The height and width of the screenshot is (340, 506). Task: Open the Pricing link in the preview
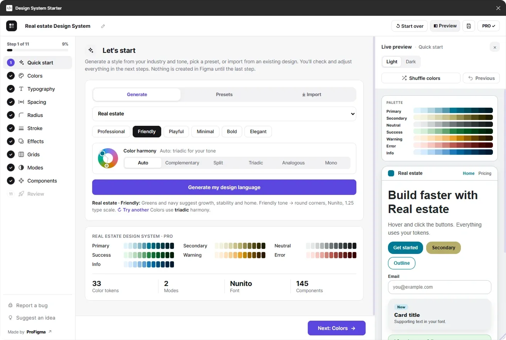[x=485, y=173]
